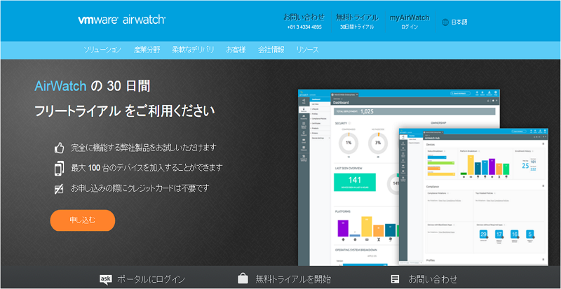The height and width of the screenshot is (289, 561).
Task: Click お問い合わせ in the header
Action: [x=304, y=17]
